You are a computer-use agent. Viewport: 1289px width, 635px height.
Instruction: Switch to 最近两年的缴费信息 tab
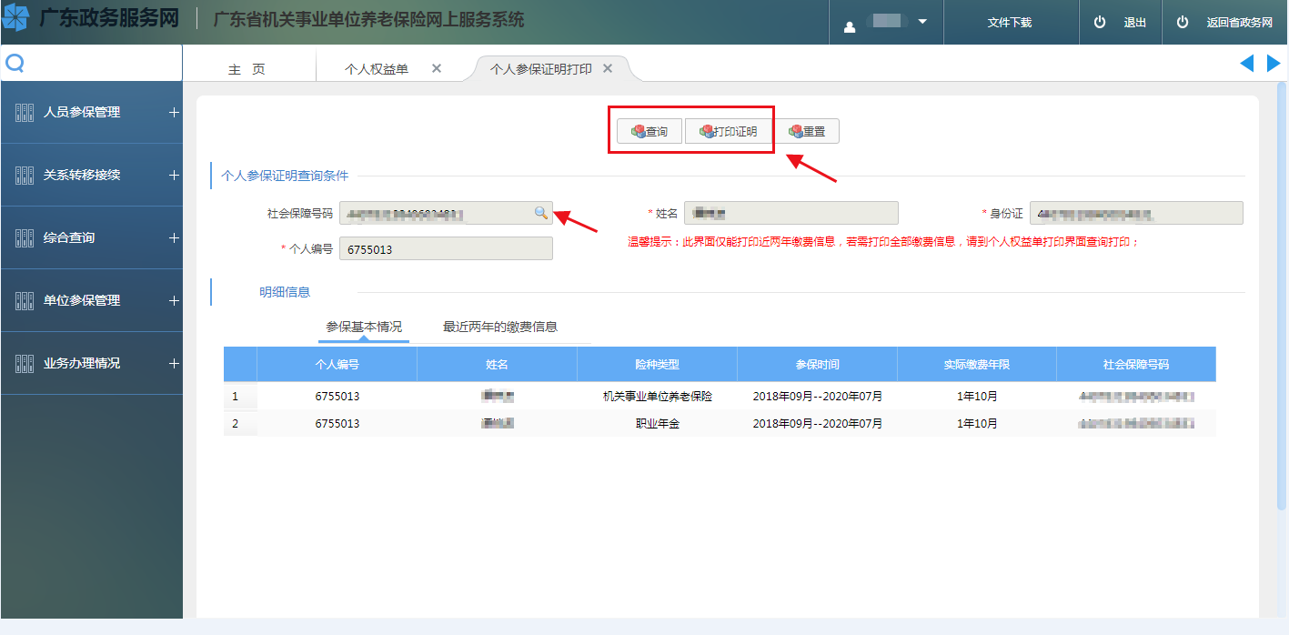click(x=499, y=327)
